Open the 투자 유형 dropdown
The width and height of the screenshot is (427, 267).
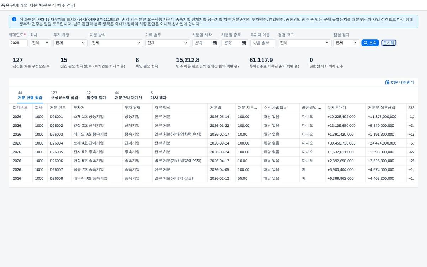pyautogui.click(x=70, y=43)
